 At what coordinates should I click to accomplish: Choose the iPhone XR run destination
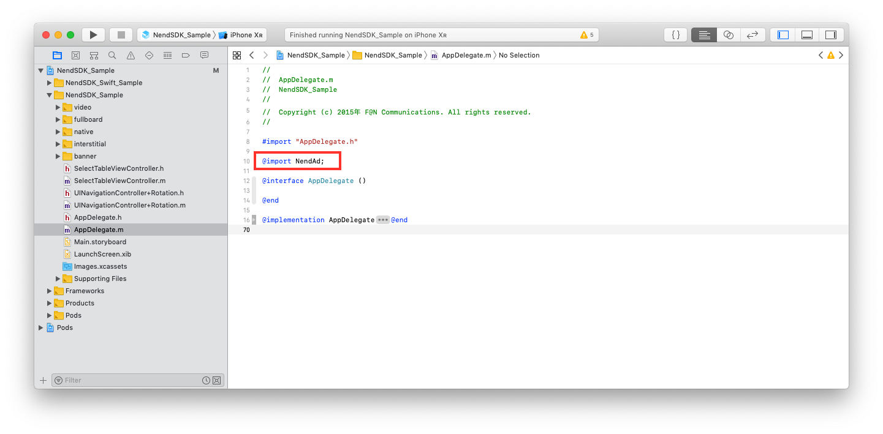coord(241,35)
